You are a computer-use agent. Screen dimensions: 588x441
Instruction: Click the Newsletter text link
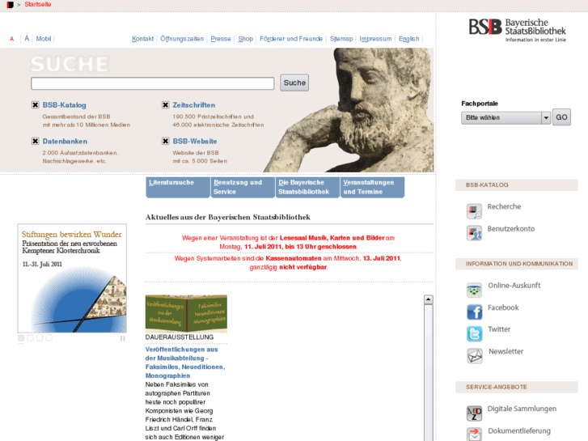click(x=506, y=351)
